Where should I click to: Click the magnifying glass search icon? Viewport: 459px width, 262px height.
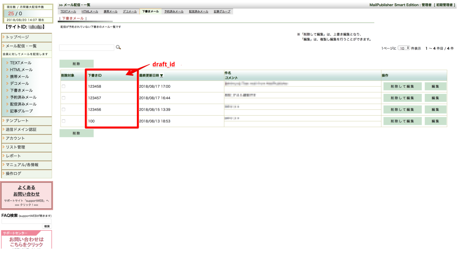coord(118,47)
